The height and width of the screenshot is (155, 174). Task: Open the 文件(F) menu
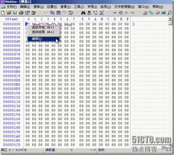click(12, 7)
